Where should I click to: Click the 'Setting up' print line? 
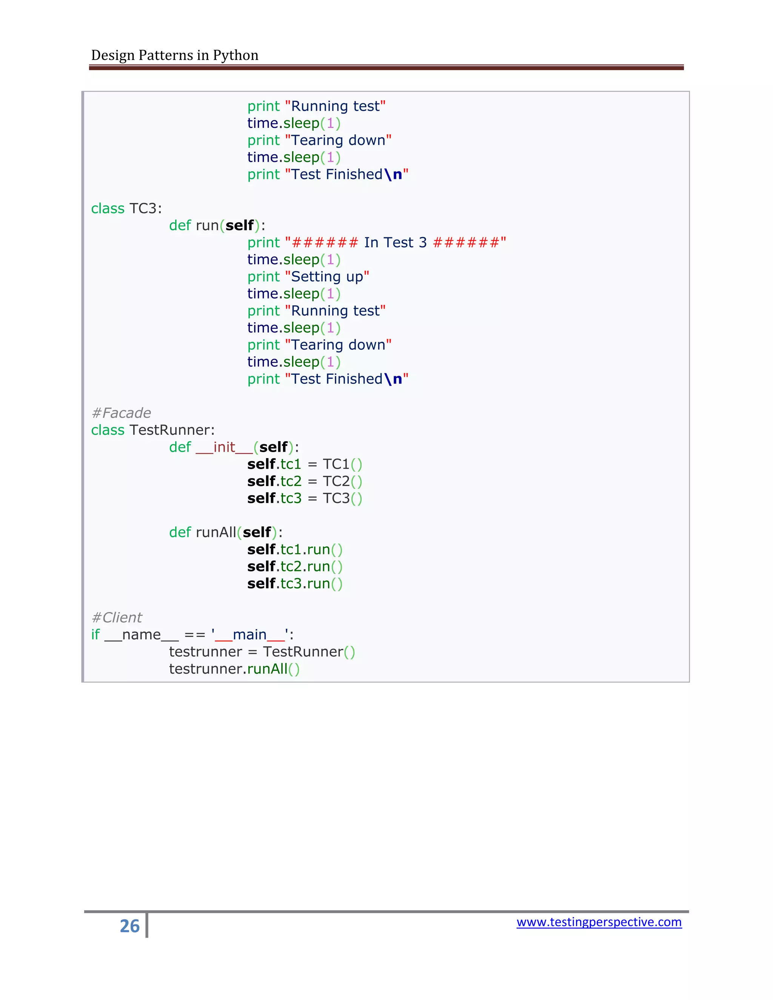308,277
